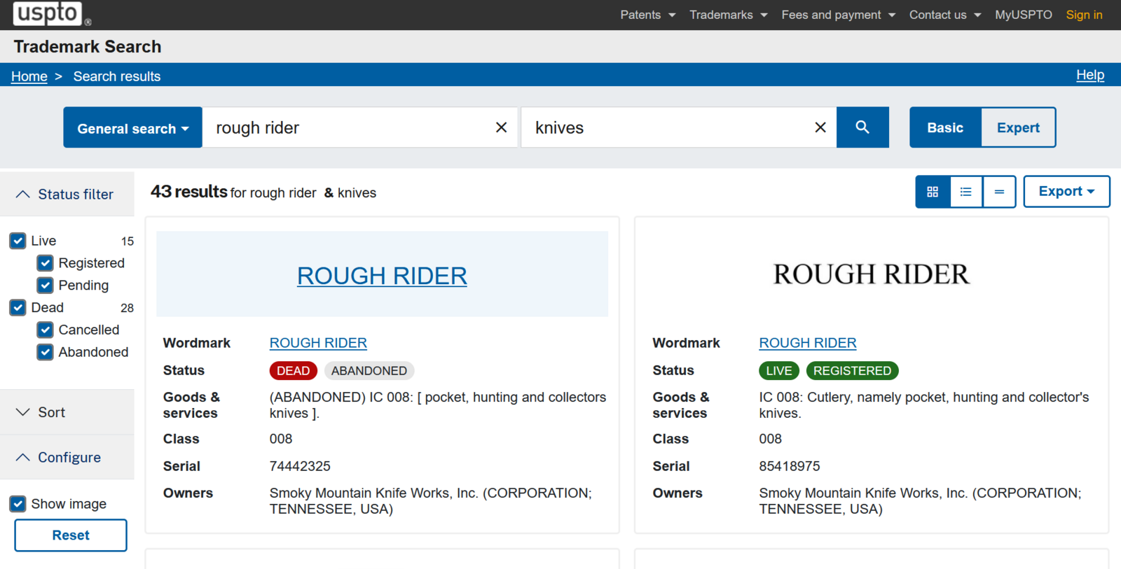Uncheck the Dead status checkbox
Image resolution: width=1121 pixels, height=569 pixels.
(18, 308)
